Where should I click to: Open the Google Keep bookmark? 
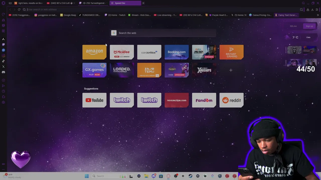(x=68, y=15)
